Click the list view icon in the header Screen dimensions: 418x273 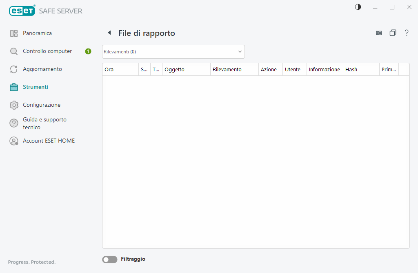379,33
